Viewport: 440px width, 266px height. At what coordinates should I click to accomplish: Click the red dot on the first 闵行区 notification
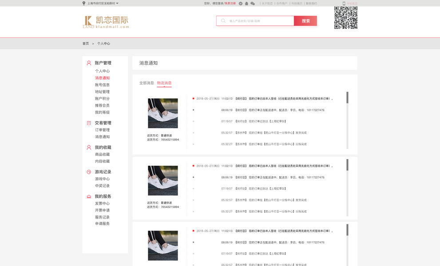(x=193, y=98)
